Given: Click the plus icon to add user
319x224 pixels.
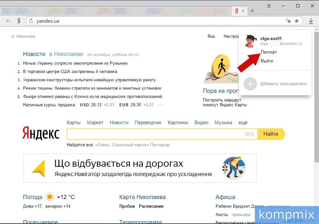Looking at the screenshot, I should click(250, 84).
